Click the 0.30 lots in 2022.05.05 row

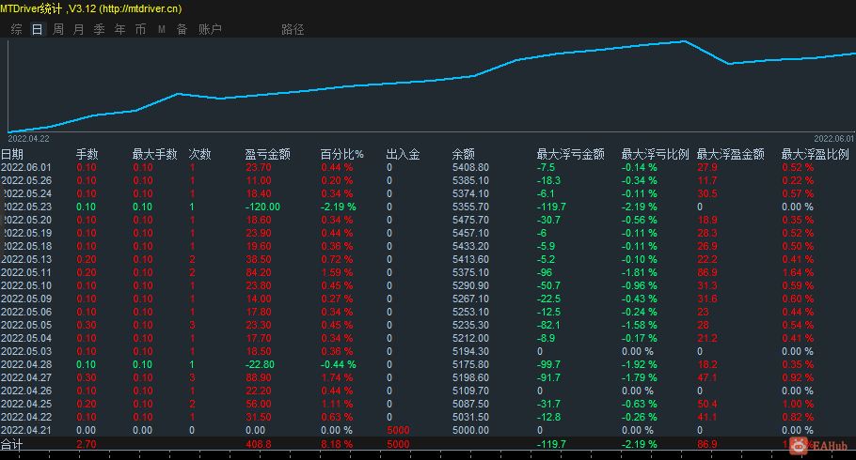pyautogui.click(x=87, y=325)
